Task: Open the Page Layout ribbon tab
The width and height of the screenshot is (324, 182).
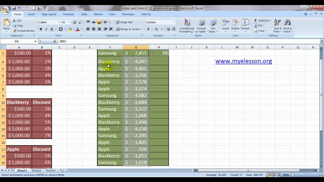Action: [x=49, y=14]
